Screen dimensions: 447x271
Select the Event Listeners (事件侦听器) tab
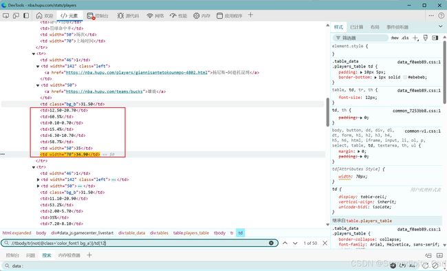pyautogui.click(x=397, y=27)
